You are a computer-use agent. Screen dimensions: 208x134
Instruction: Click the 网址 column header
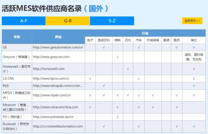[x=58, y=37]
